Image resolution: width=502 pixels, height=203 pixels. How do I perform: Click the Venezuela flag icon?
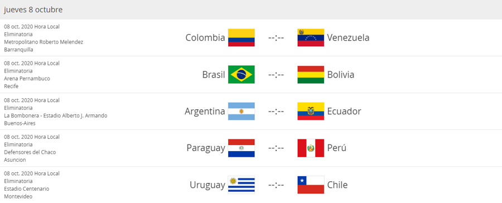(311, 38)
